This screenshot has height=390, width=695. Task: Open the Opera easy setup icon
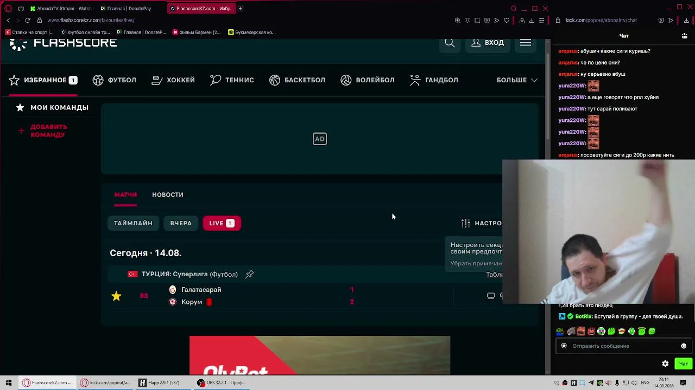[x=541, y=21]
